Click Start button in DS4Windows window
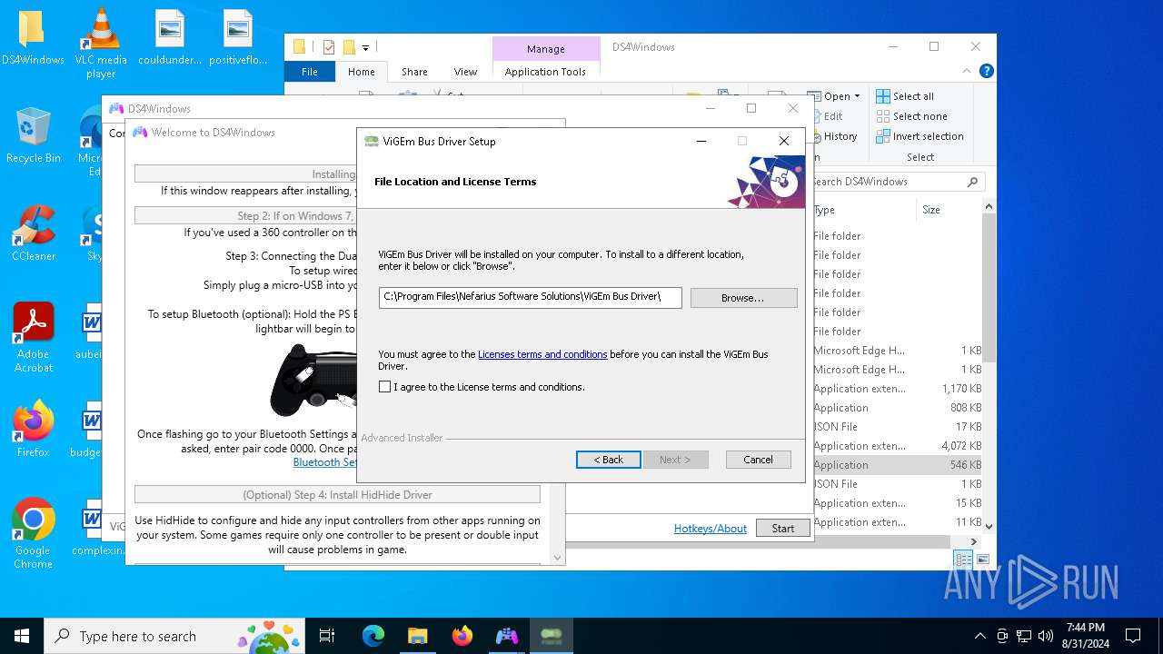The width and height of the screenshot is (1163, 654). pos(782,529)
